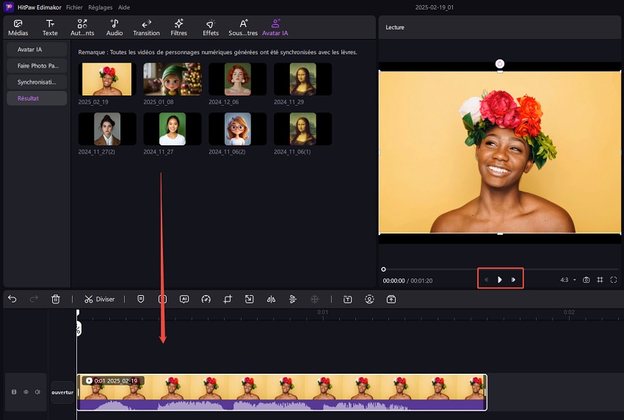Viewport: 624px width, 420px height.
Task: Select the 2025_02_19 clip on the timeline
Action: 282,392
